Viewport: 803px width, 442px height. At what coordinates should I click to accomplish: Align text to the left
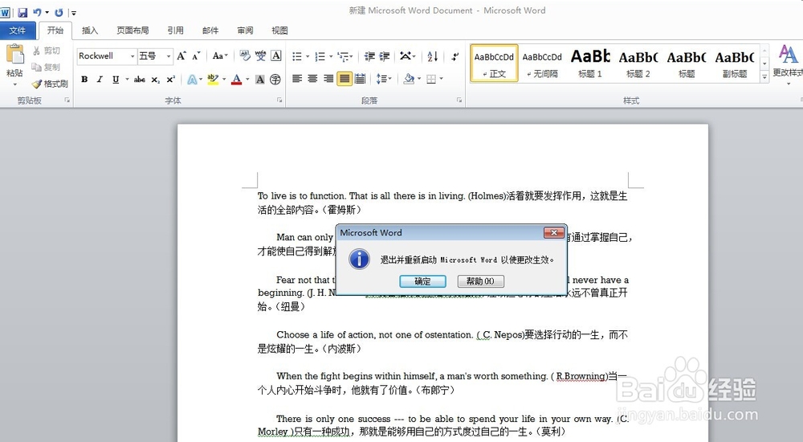click(297, 79)
